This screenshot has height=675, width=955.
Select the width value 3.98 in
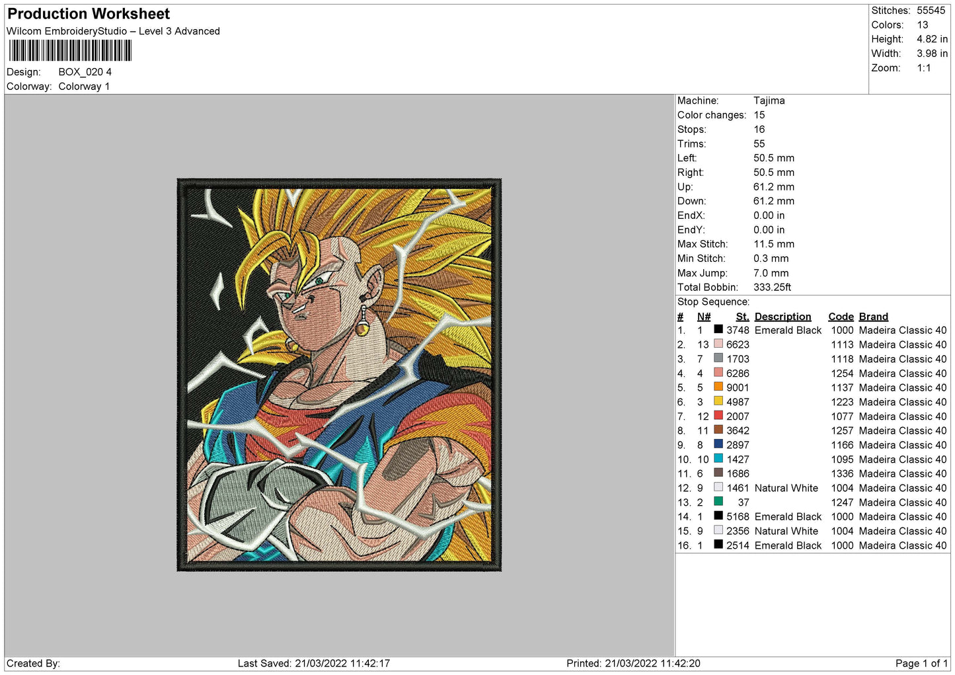(932, 54)
